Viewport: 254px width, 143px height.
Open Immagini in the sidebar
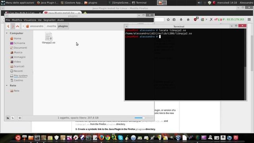(x=18, y=57)
